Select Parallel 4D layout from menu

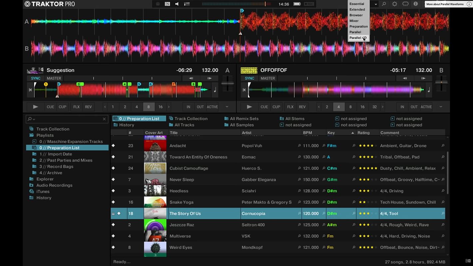point(358,38)
